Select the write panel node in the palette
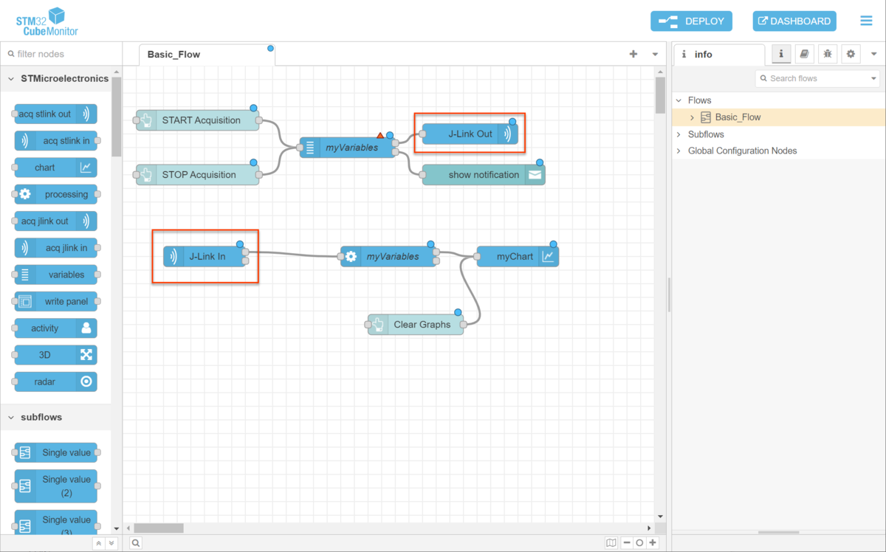 click(55, 301)
